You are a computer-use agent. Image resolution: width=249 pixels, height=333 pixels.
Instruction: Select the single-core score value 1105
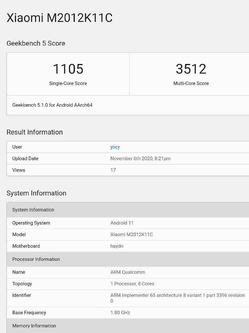68,69
